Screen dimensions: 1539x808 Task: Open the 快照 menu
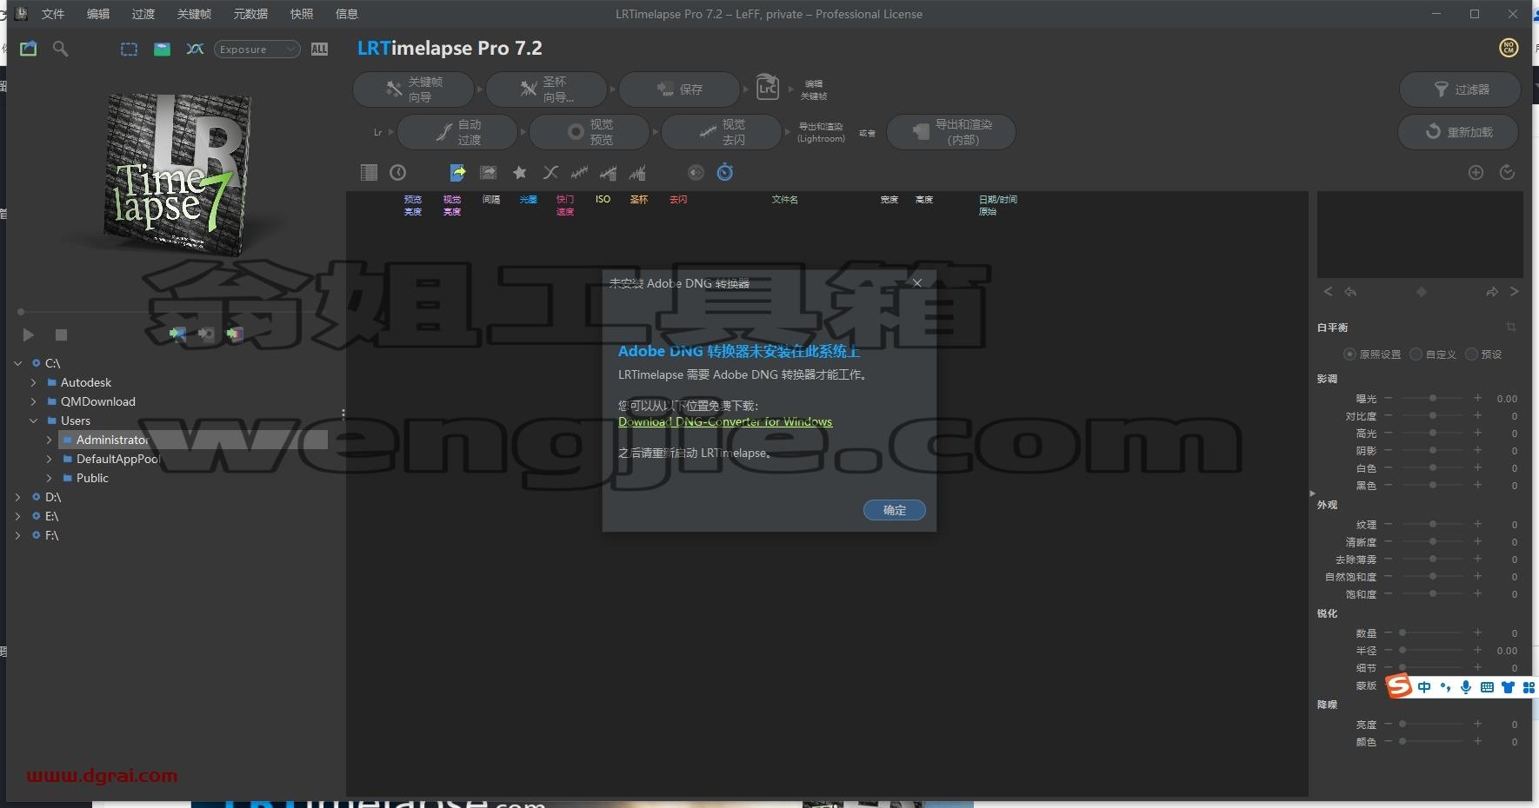302,14
